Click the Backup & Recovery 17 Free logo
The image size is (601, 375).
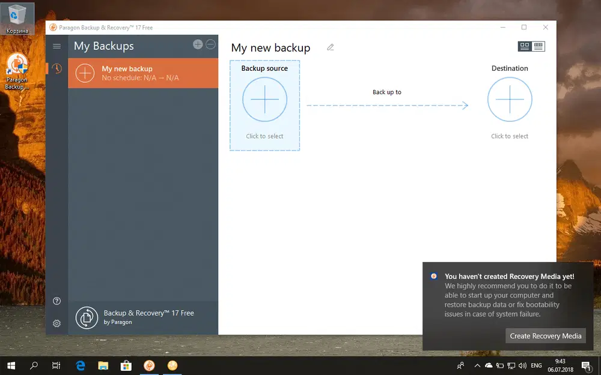coord(87,317)
